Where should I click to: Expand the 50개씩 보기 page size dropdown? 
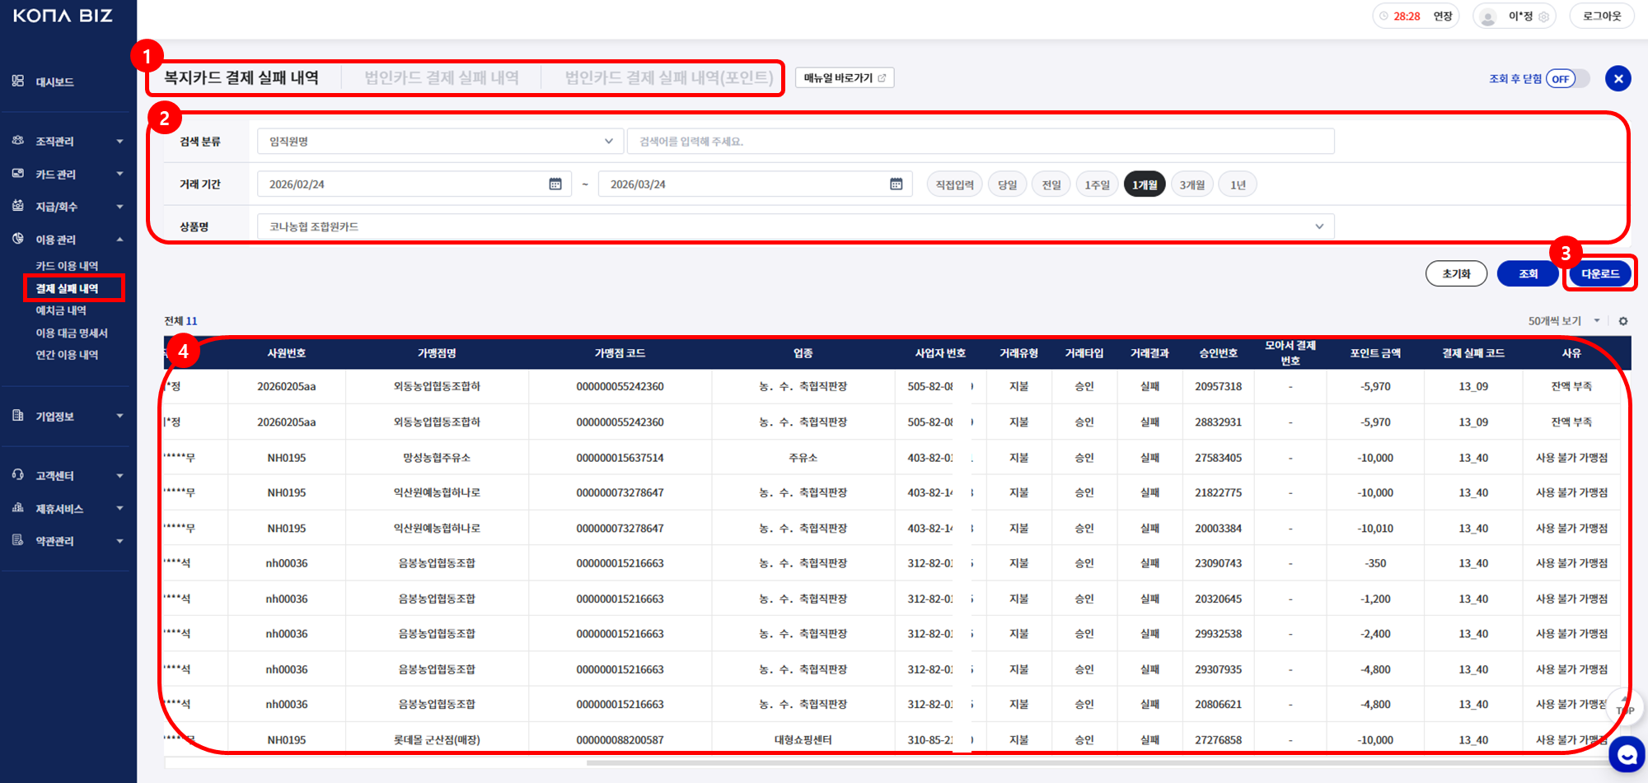[x=1563, y=321]
